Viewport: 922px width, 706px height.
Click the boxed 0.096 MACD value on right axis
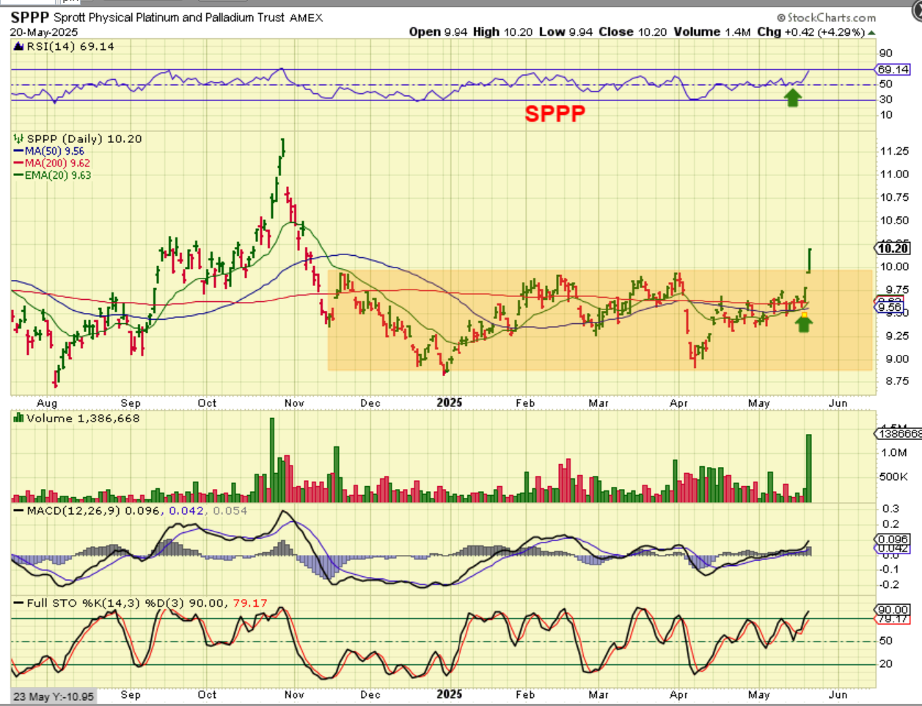pyautogui.click(x=893, y=540)
